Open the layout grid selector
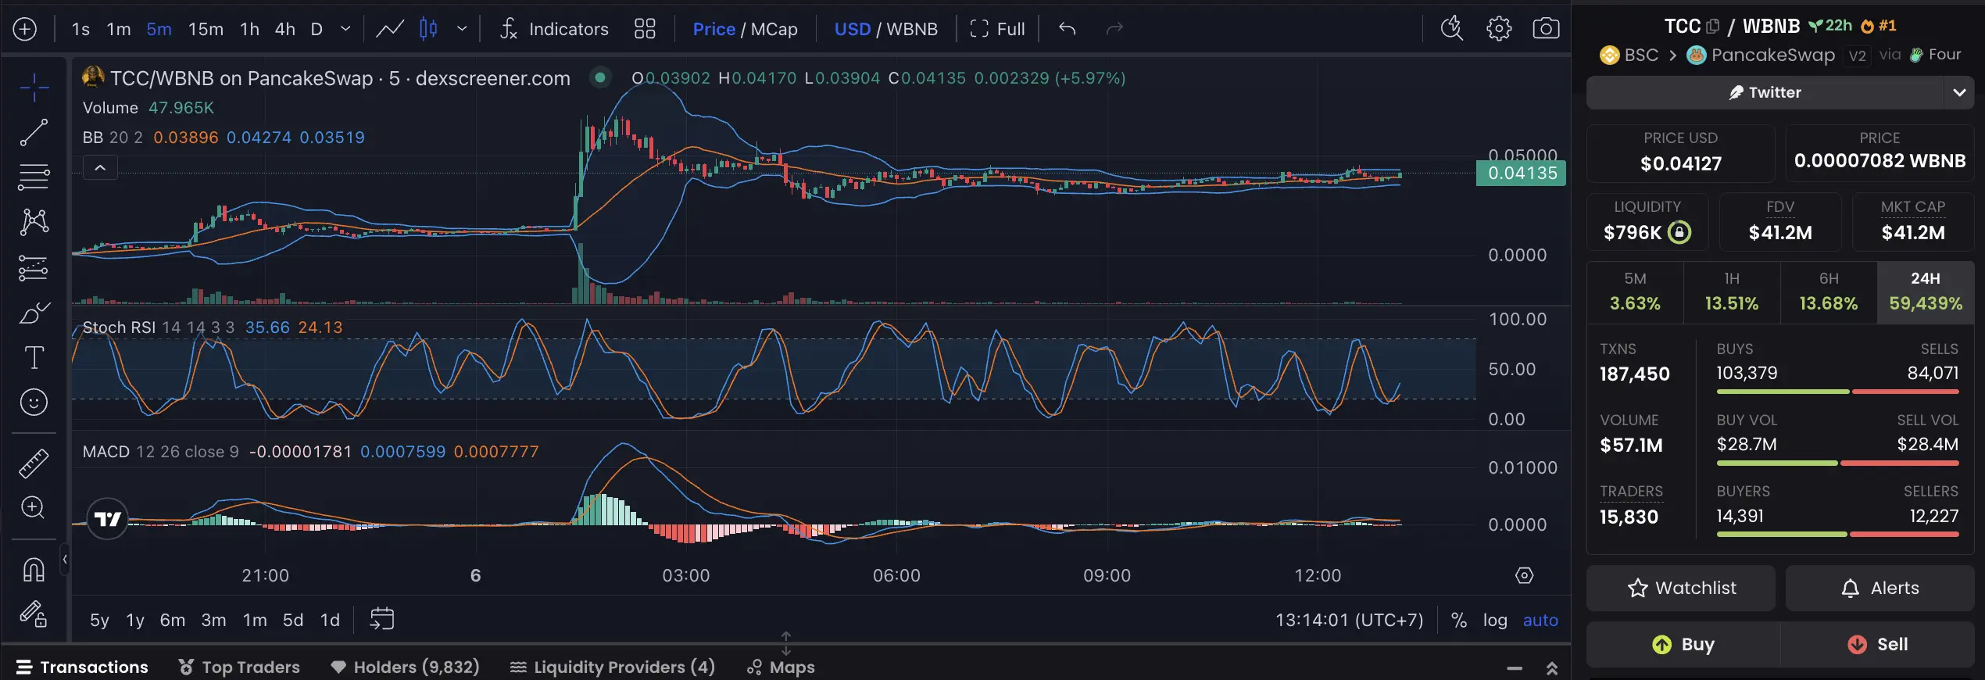The height and width of the screenshot is (680, 1985). pyautogui.click(x=645, y=29)
